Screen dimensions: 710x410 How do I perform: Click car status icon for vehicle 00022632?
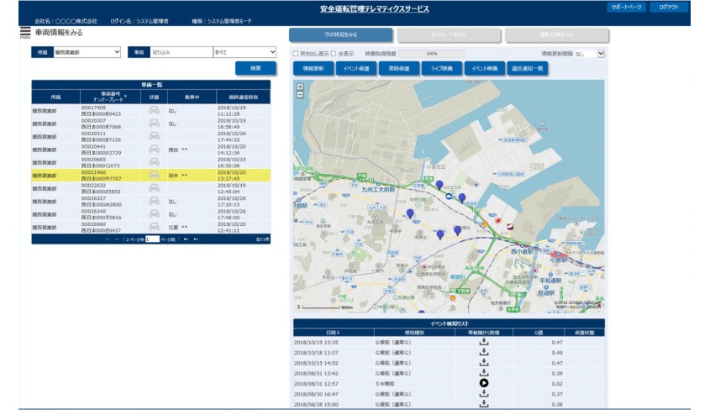154,188
